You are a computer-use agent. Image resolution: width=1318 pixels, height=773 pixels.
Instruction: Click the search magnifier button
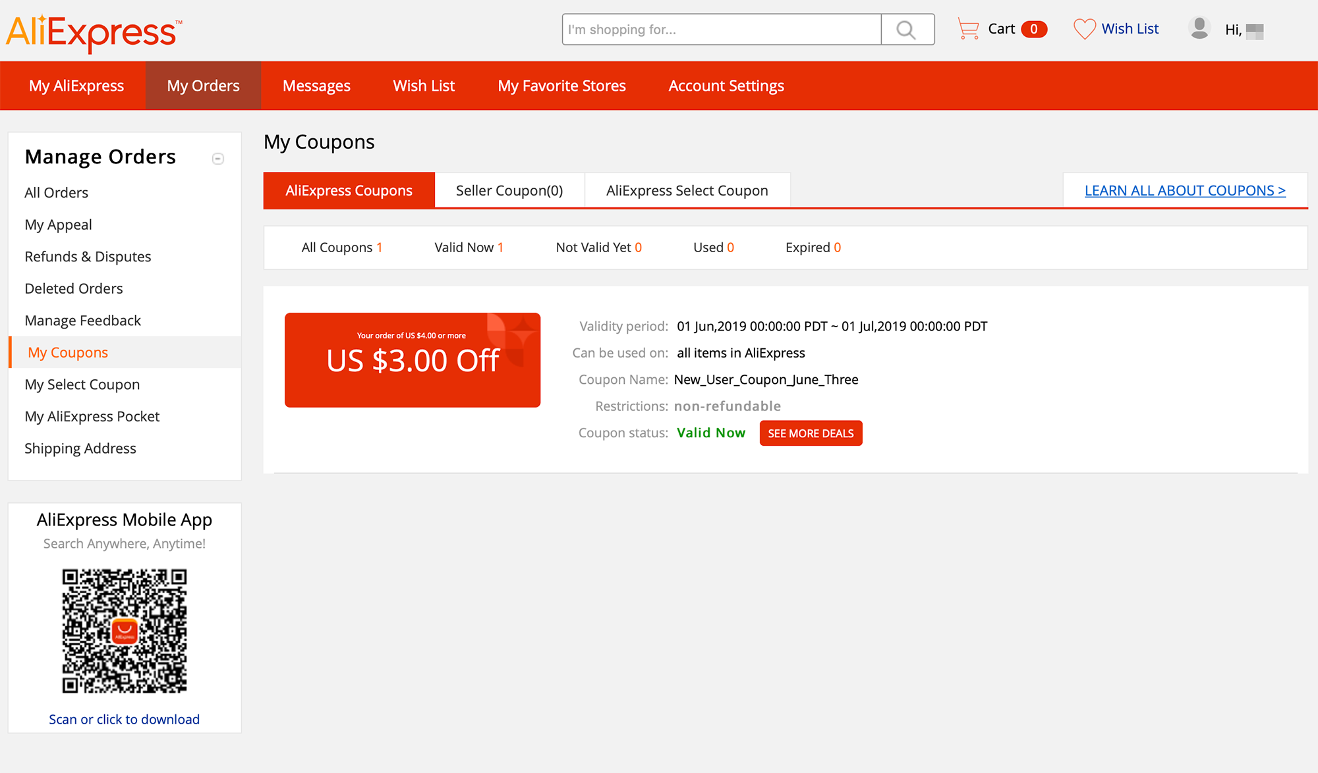907,30
